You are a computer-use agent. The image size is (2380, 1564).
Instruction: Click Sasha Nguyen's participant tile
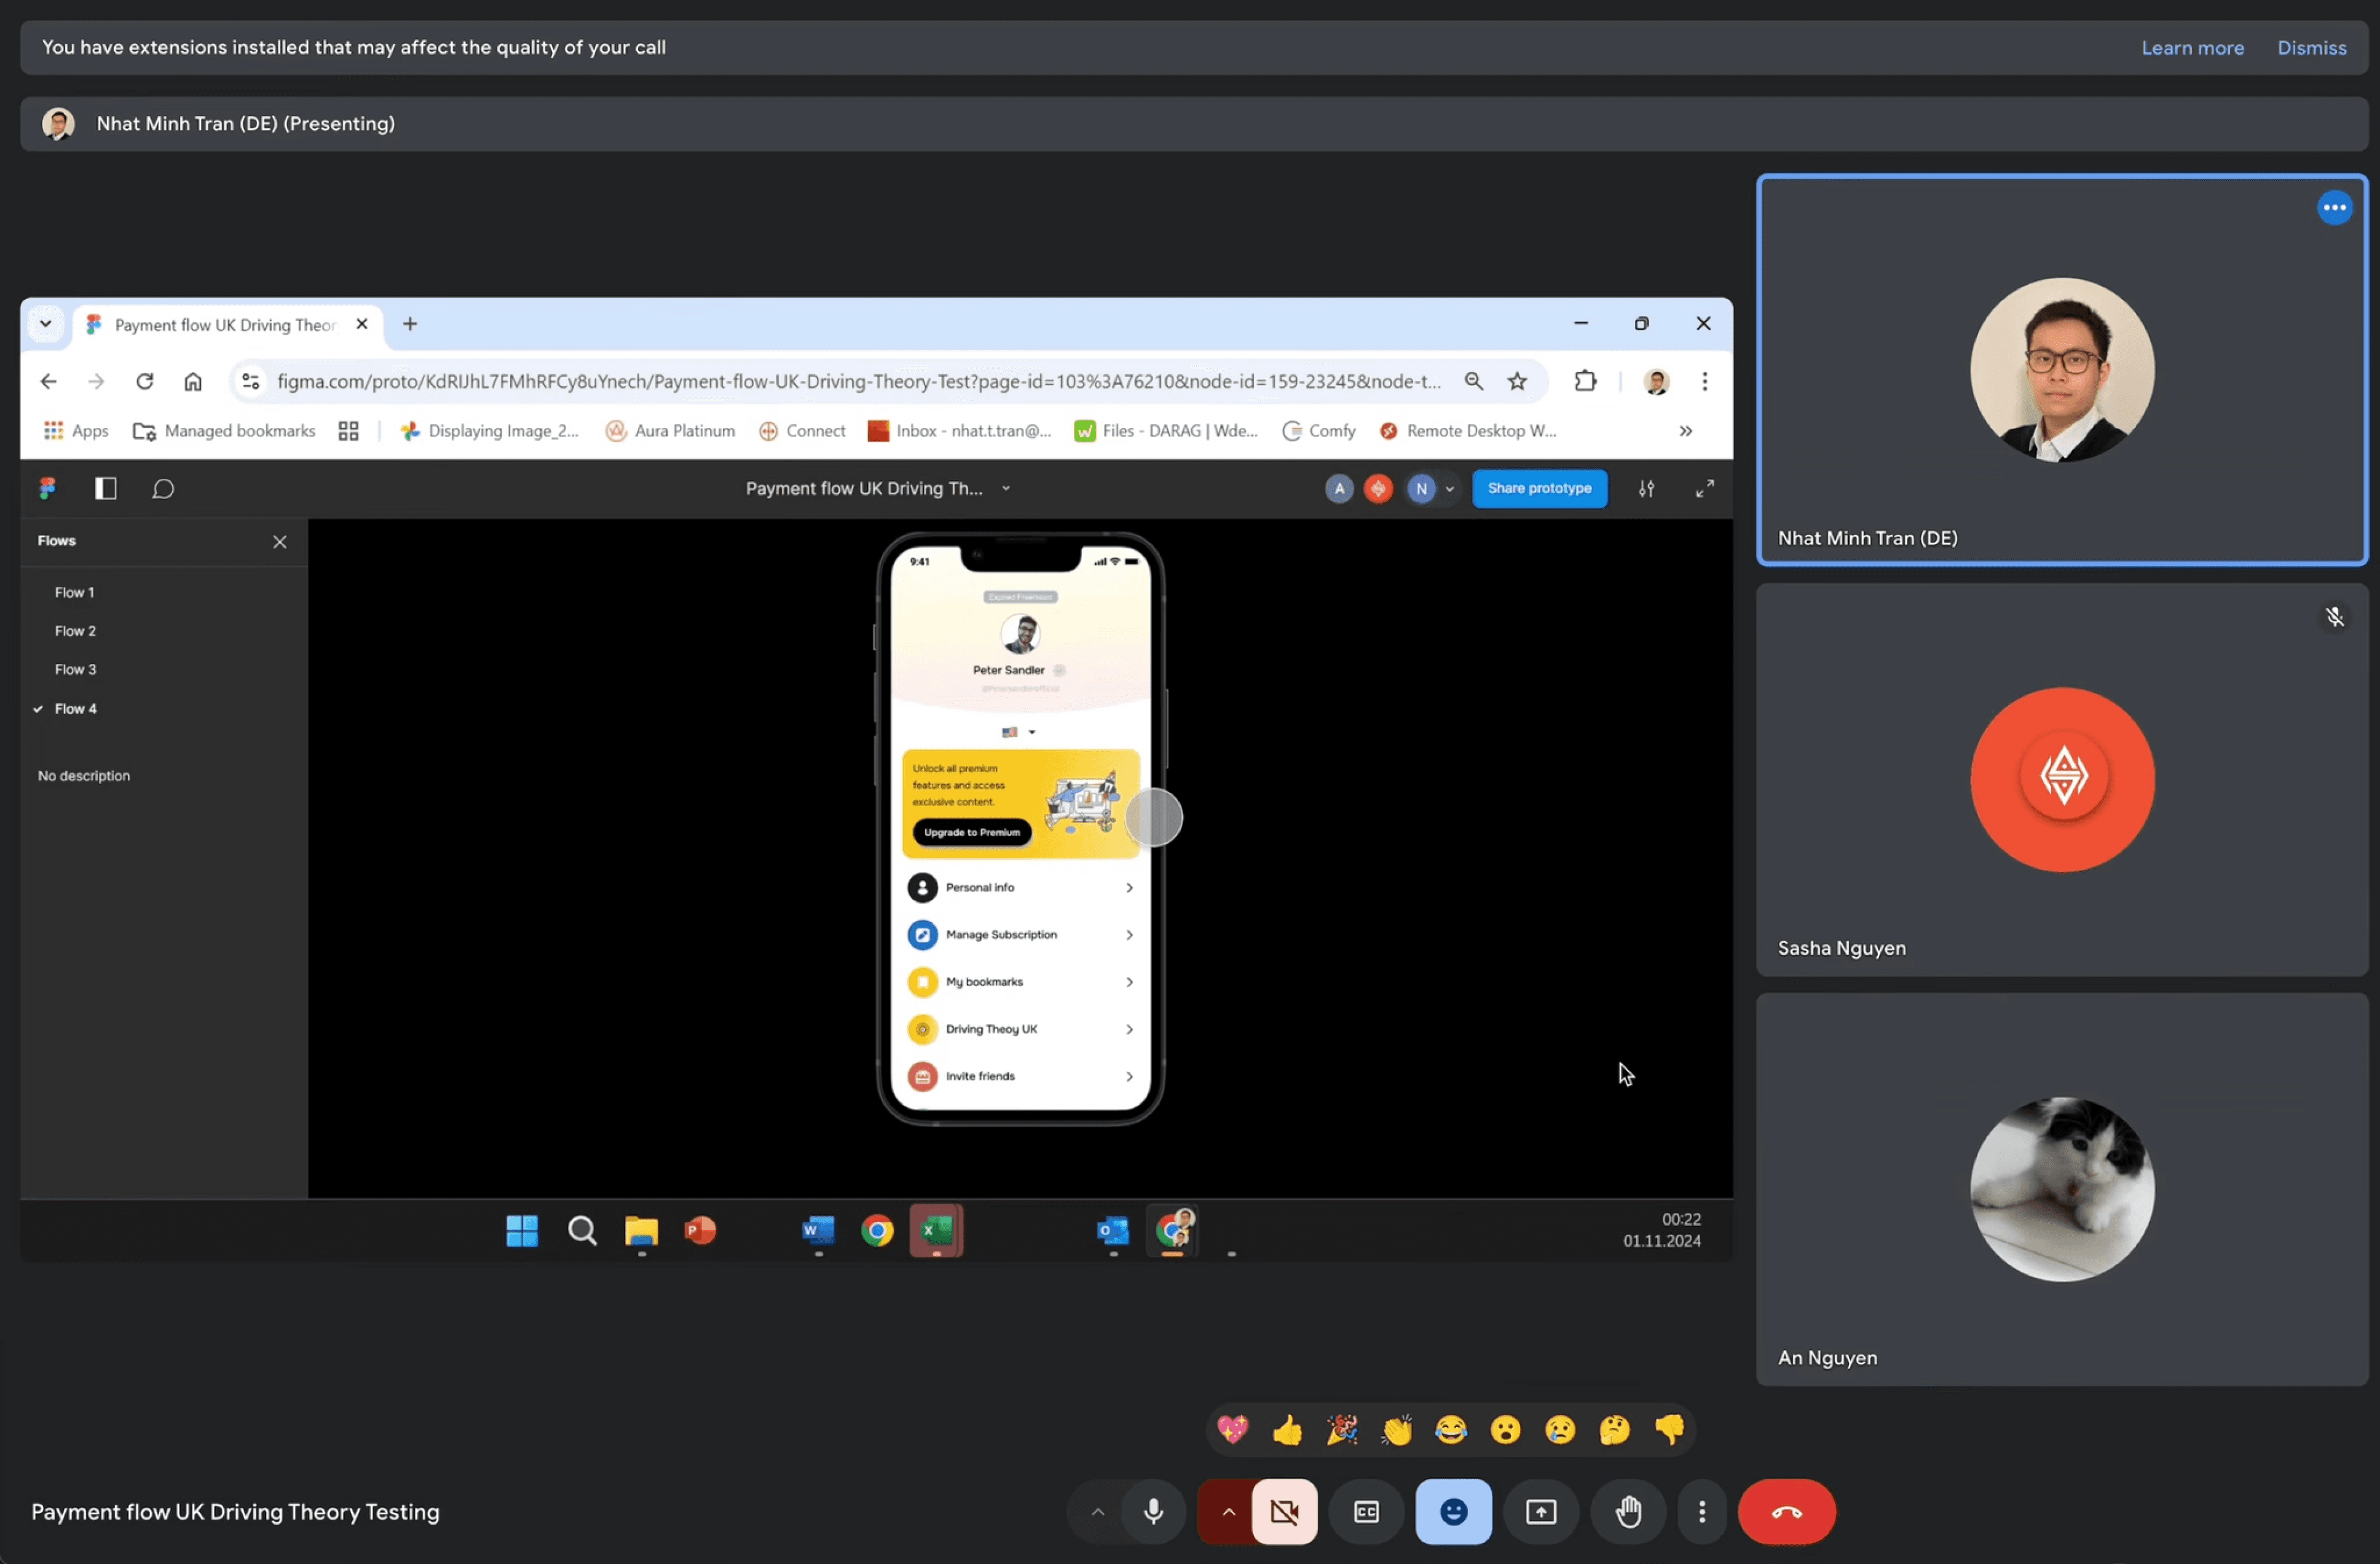click(x=2061, y=779)
